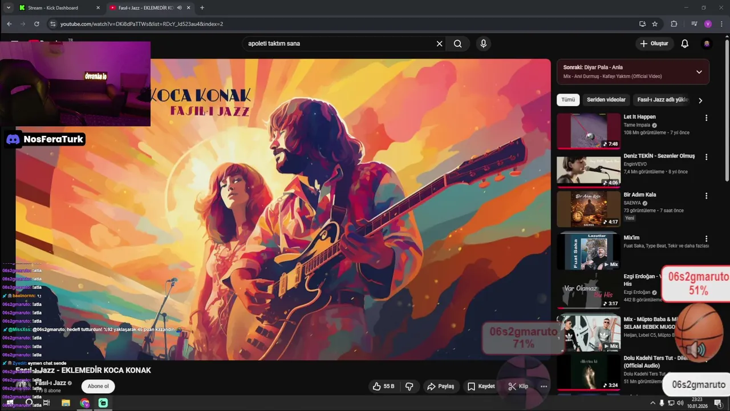Expand the Sonraki: Diyar Pala playlist panel
The width and height of the screenshot is (730, 411).
[x=699, y=72]
